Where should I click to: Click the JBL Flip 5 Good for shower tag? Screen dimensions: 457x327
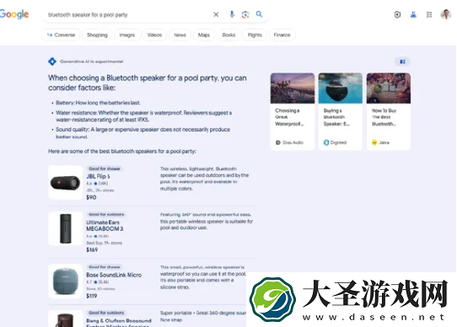click(105, 169)
